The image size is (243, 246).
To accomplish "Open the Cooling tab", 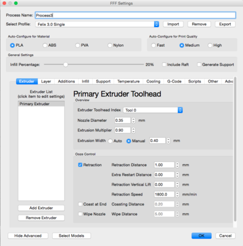I will (153, 81).
